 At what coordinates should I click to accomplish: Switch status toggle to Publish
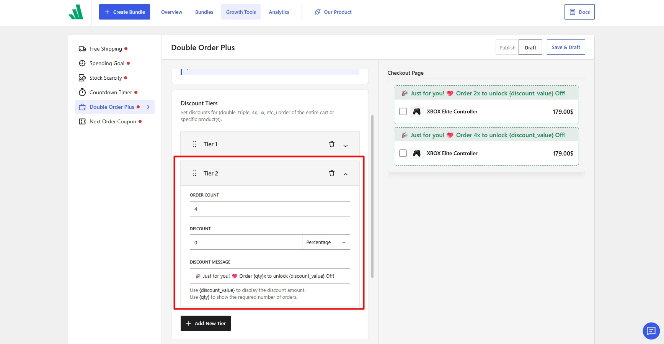[x=507, y=48]
